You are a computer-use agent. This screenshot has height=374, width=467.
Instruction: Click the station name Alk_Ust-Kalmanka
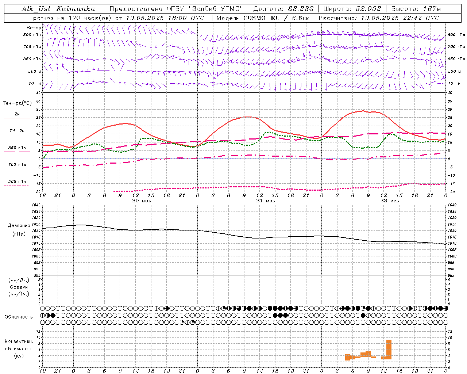[x=58, y=9]
